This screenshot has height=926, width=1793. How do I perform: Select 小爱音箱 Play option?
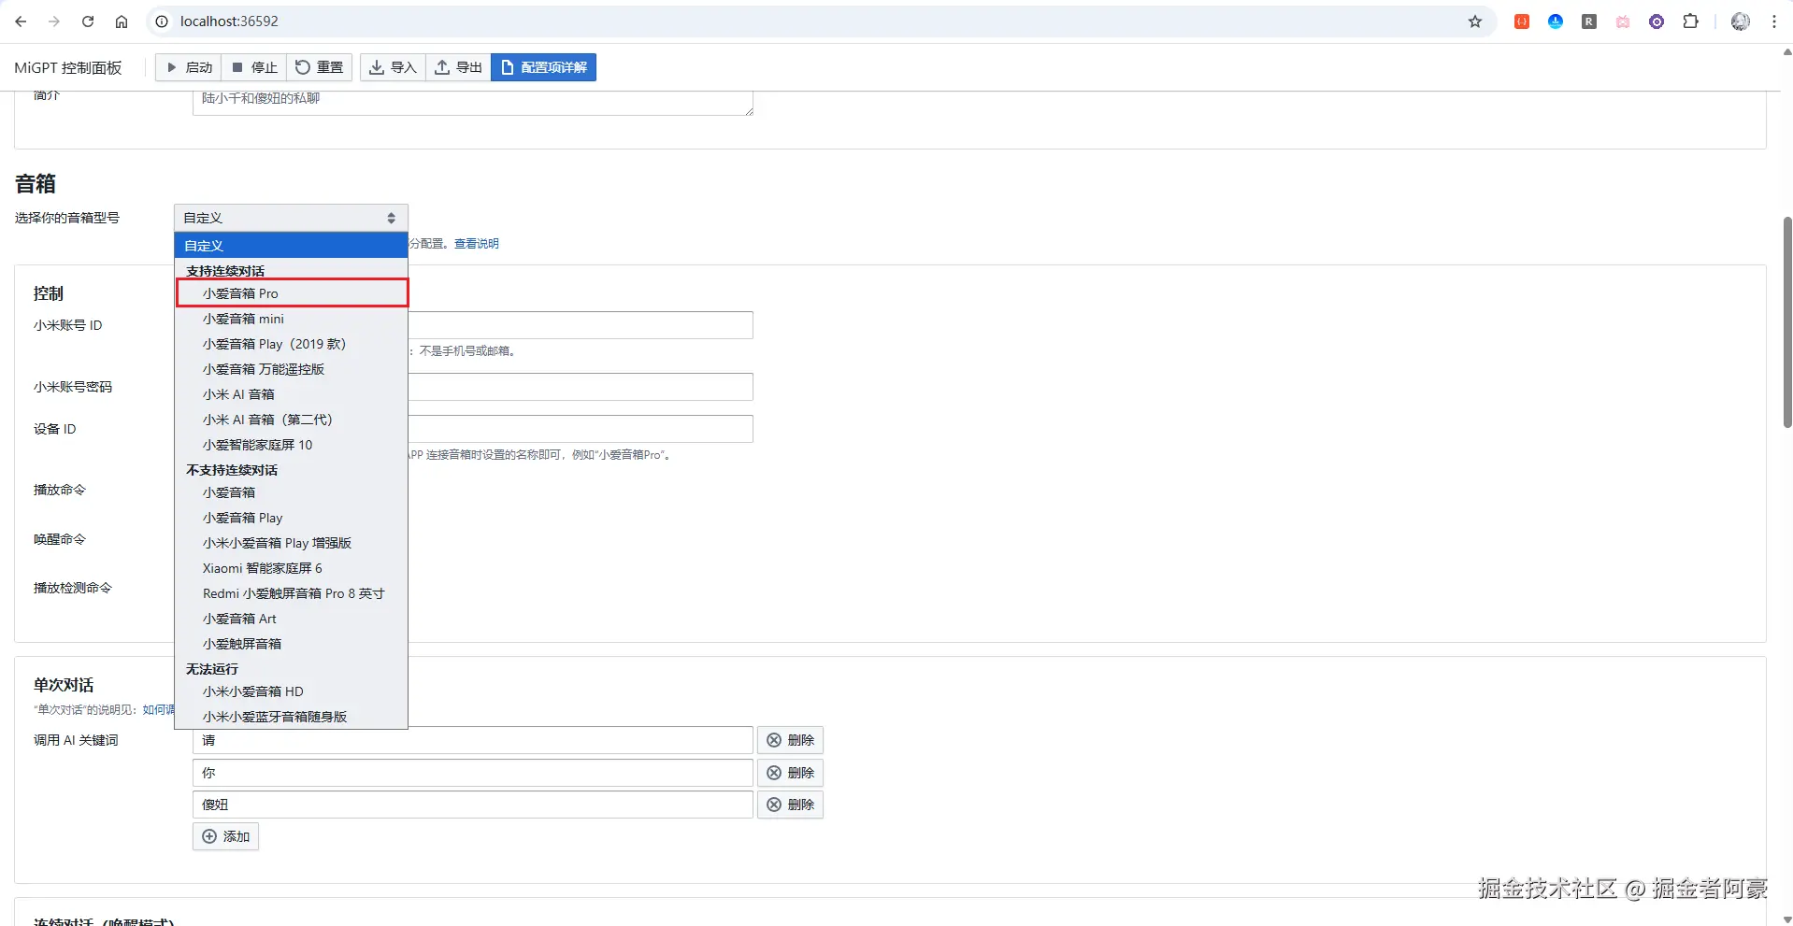click(x=291, y=518)
